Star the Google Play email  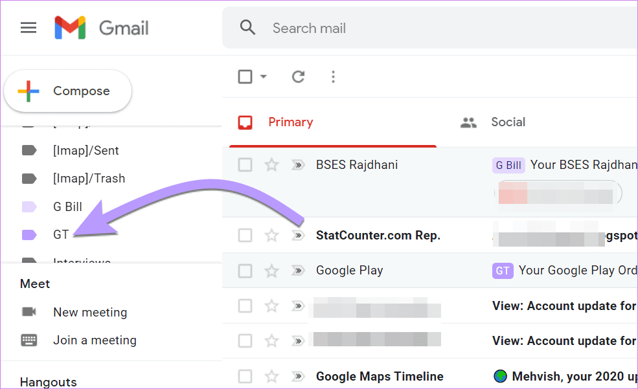[272, 271]
